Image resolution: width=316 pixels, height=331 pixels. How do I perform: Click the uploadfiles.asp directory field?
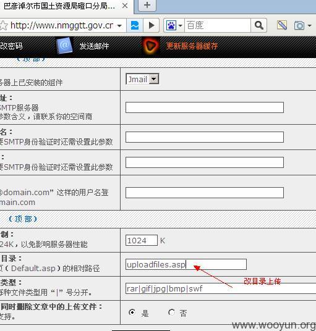pos(186,264)
